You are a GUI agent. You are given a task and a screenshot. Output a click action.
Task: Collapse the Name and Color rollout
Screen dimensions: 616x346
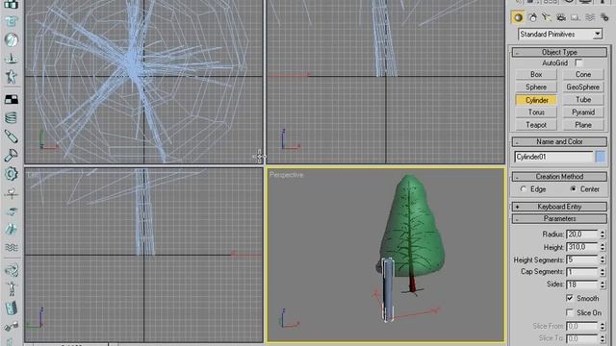(x=559, y=141)
